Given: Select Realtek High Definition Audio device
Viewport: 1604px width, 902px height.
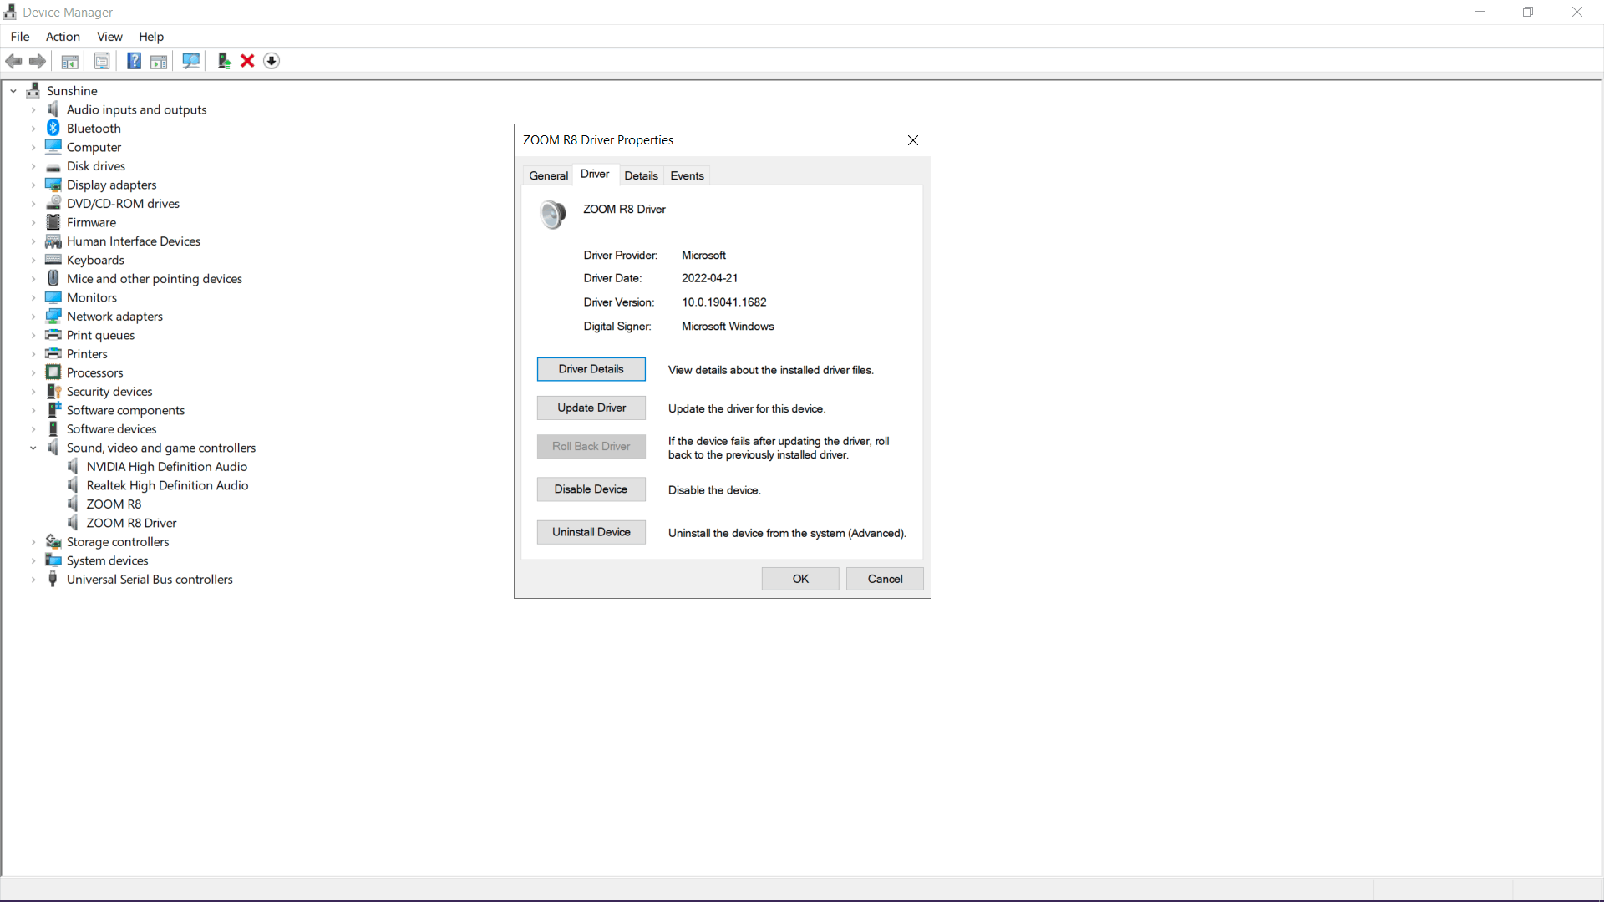Looking at the screenshot, I should pyautogui.click(x=167, y=485).
